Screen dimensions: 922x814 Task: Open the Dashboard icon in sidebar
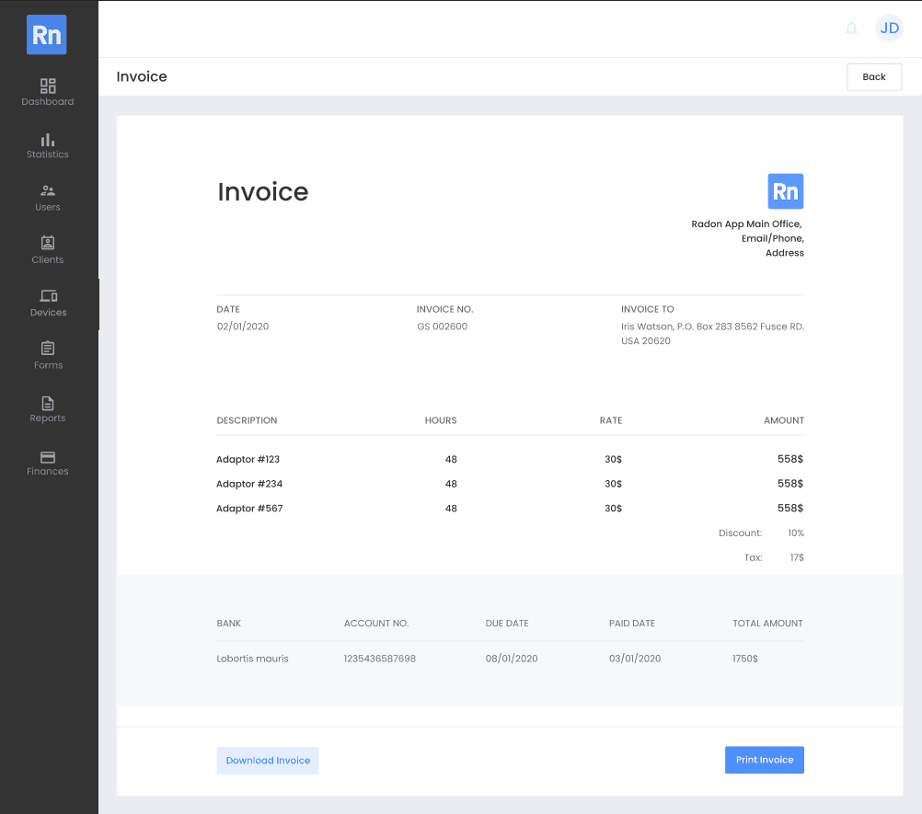48,86
